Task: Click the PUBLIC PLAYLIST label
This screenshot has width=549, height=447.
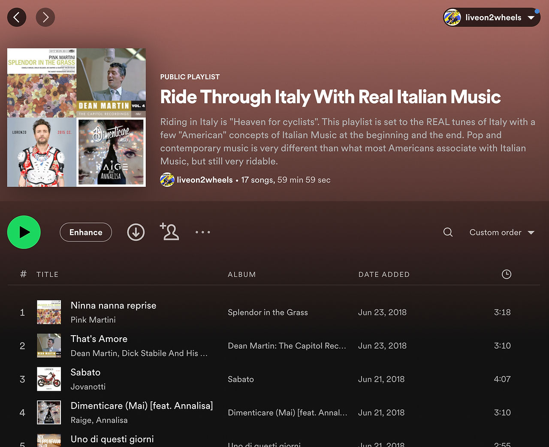Action: [190, 77]
